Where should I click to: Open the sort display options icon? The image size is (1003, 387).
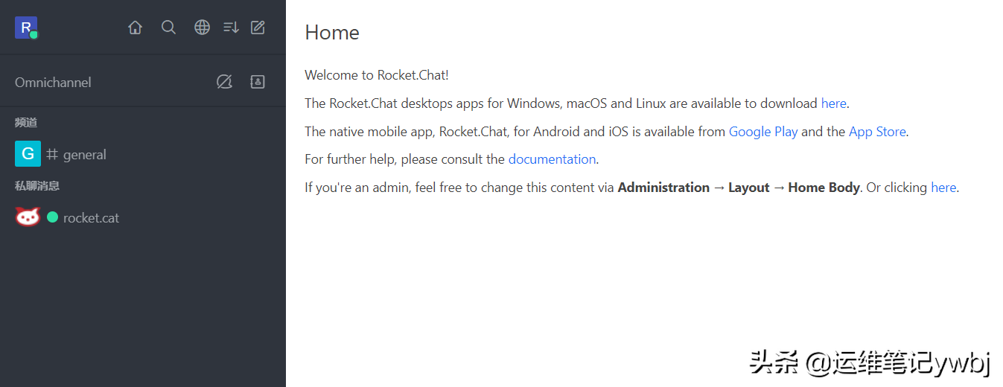(x=231, y=28)
